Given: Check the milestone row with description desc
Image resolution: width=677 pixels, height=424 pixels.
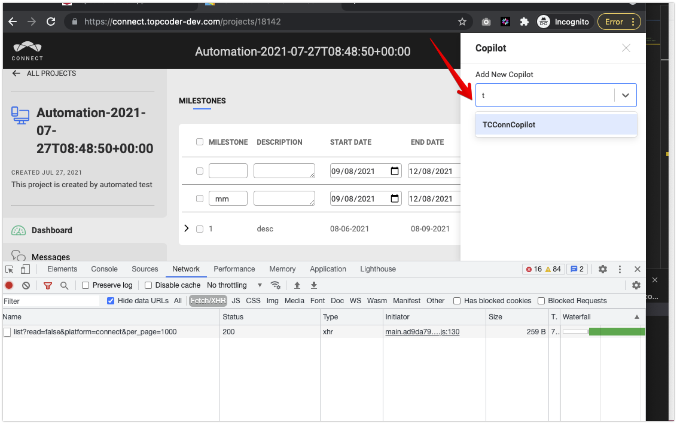Looking at the screenshot, I should click(200, 228).
